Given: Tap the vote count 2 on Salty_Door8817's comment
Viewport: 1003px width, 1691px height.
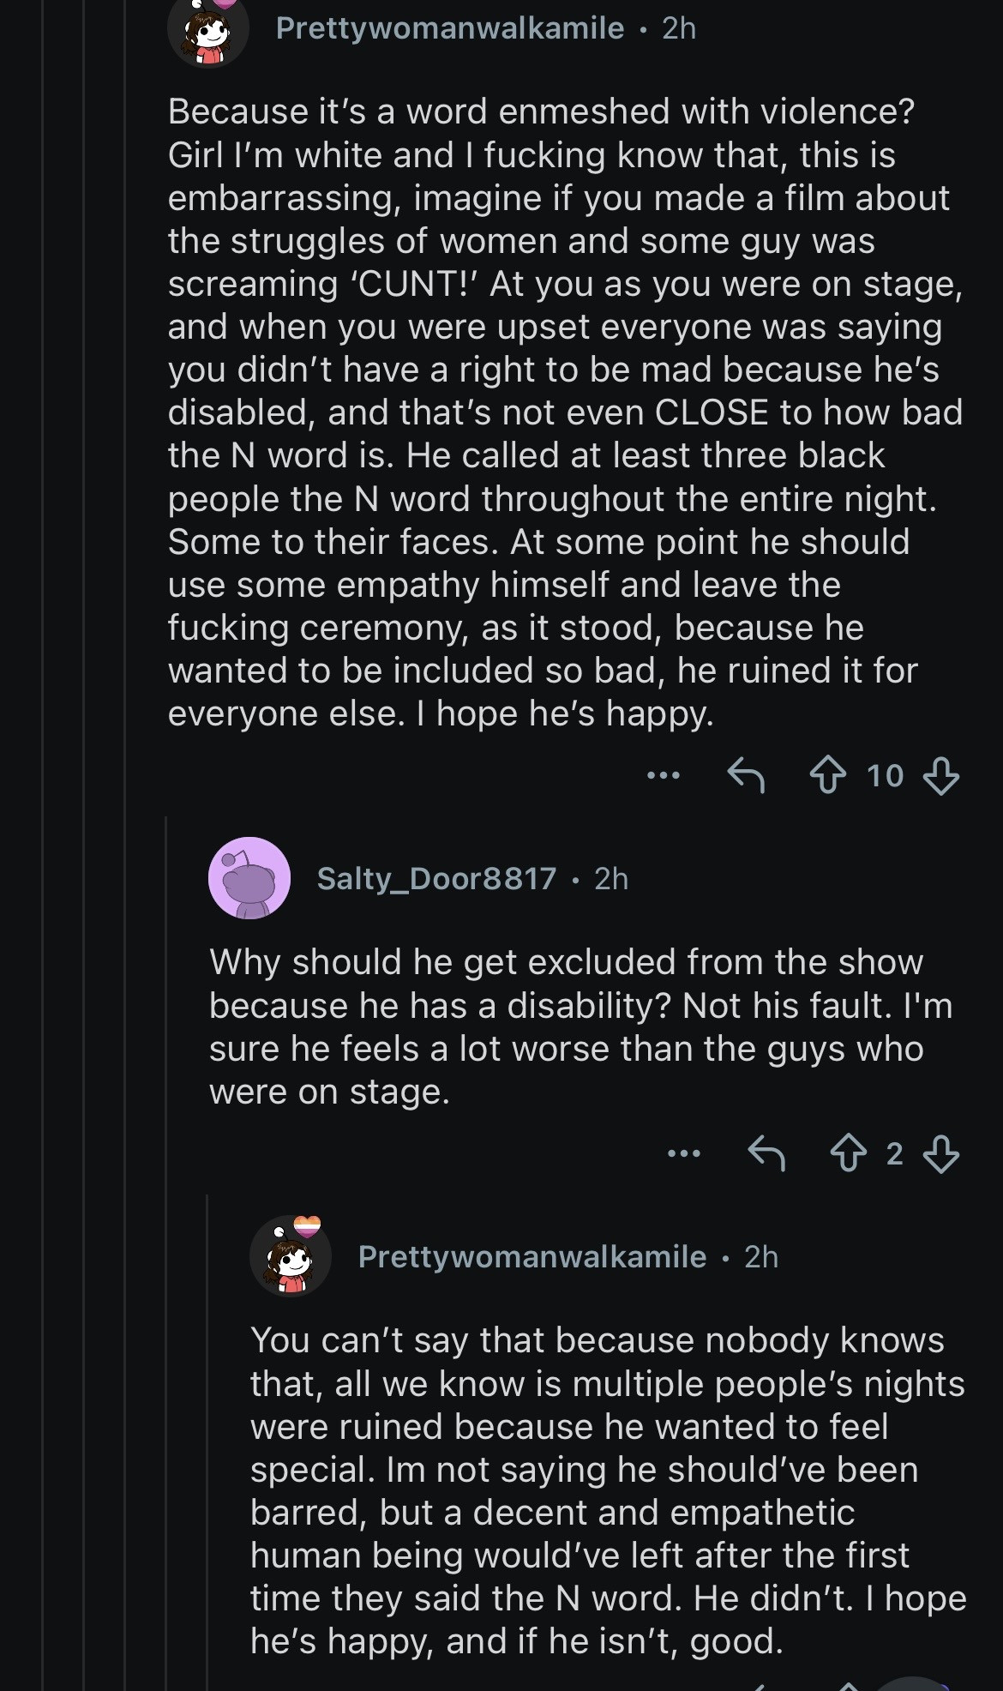Looking at the screenshot, I should coord(894,1153).
